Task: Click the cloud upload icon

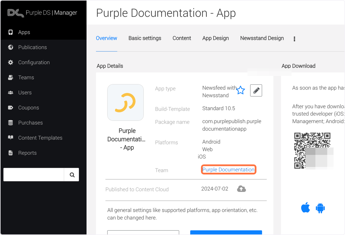Action: click(x=241, y=189)
